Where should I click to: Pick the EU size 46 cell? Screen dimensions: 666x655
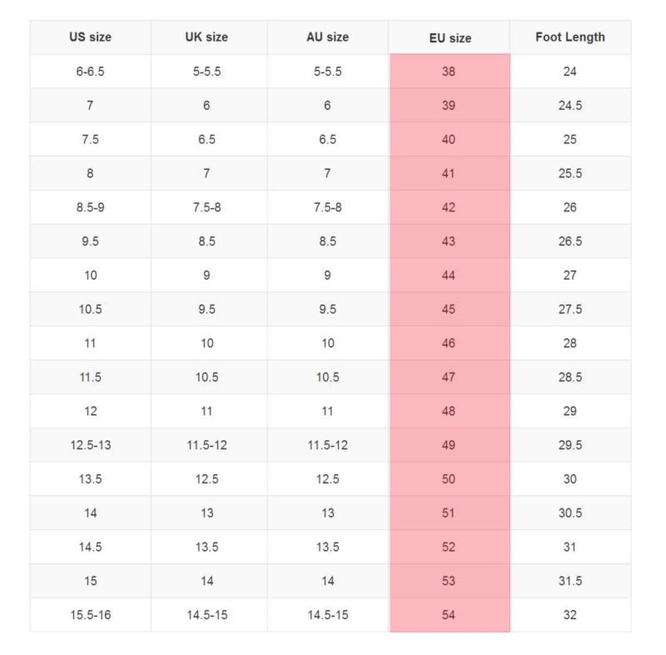tap(449, 343)
